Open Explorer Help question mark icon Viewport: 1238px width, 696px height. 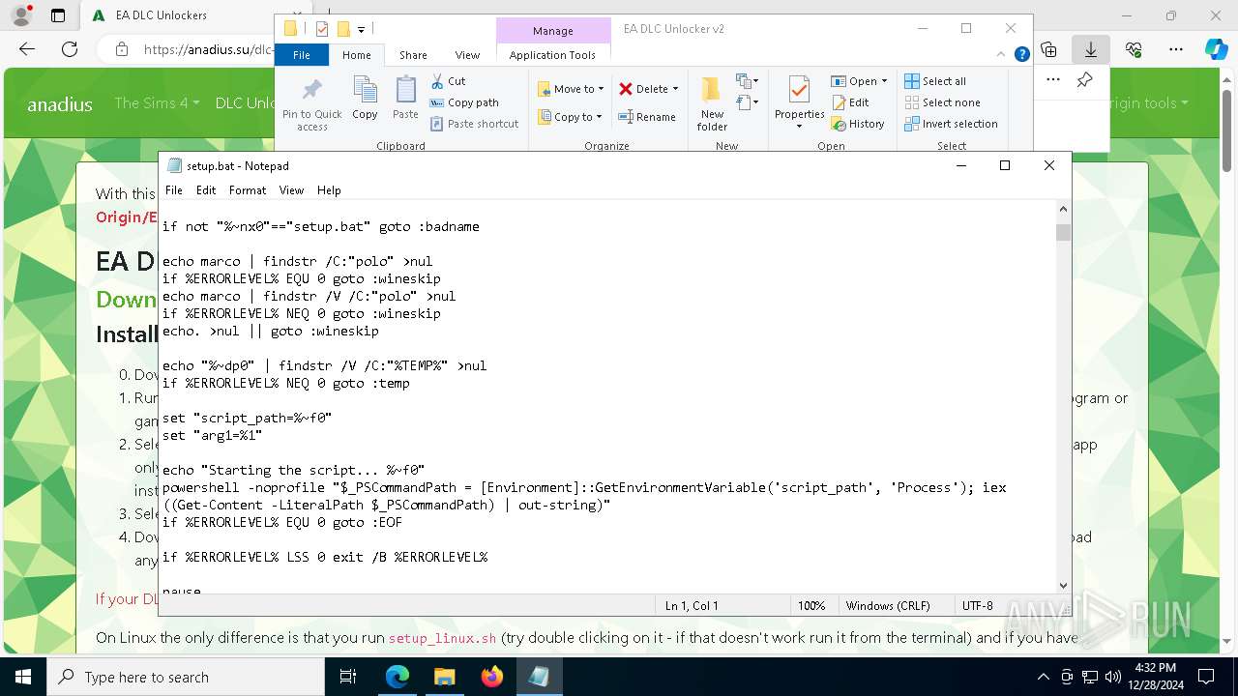click(1021, 55)
